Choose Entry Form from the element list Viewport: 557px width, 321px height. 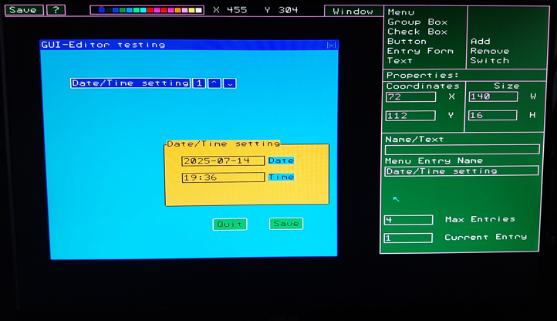pyautogui.click(x=420, y=51)
